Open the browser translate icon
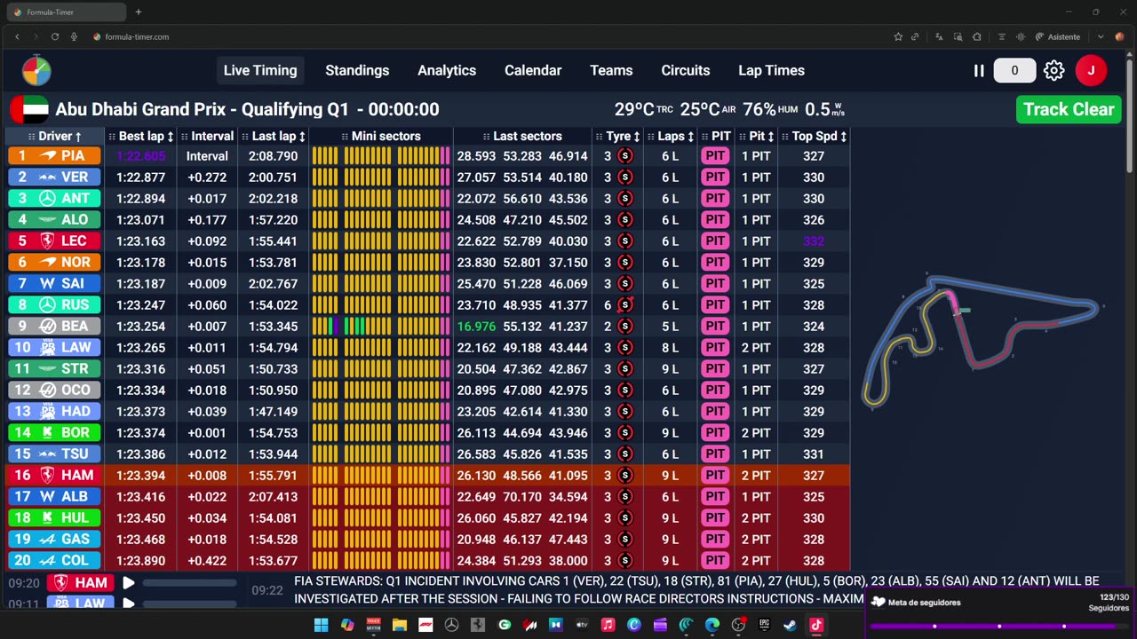This screenshot has height=639, width=1137. coord(939,36)
